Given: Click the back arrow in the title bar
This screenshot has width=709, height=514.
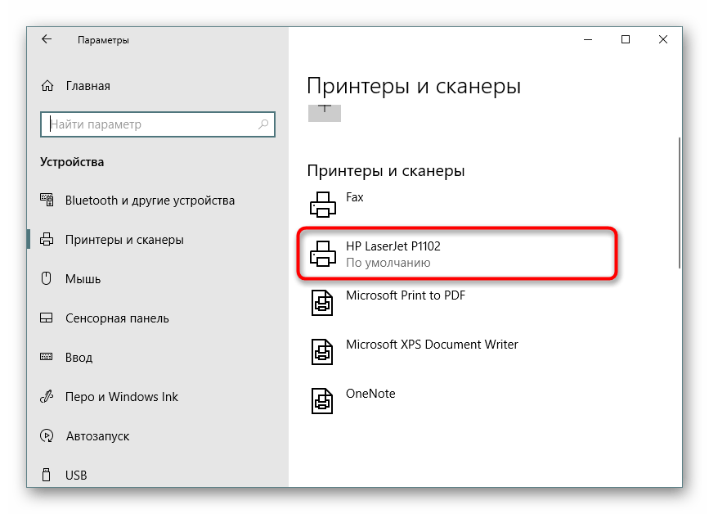Looking at the screenshot, I should (x=47, y=39).
